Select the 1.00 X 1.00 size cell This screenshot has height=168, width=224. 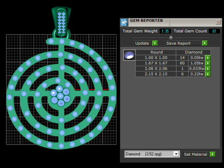[x=156, y=58]
